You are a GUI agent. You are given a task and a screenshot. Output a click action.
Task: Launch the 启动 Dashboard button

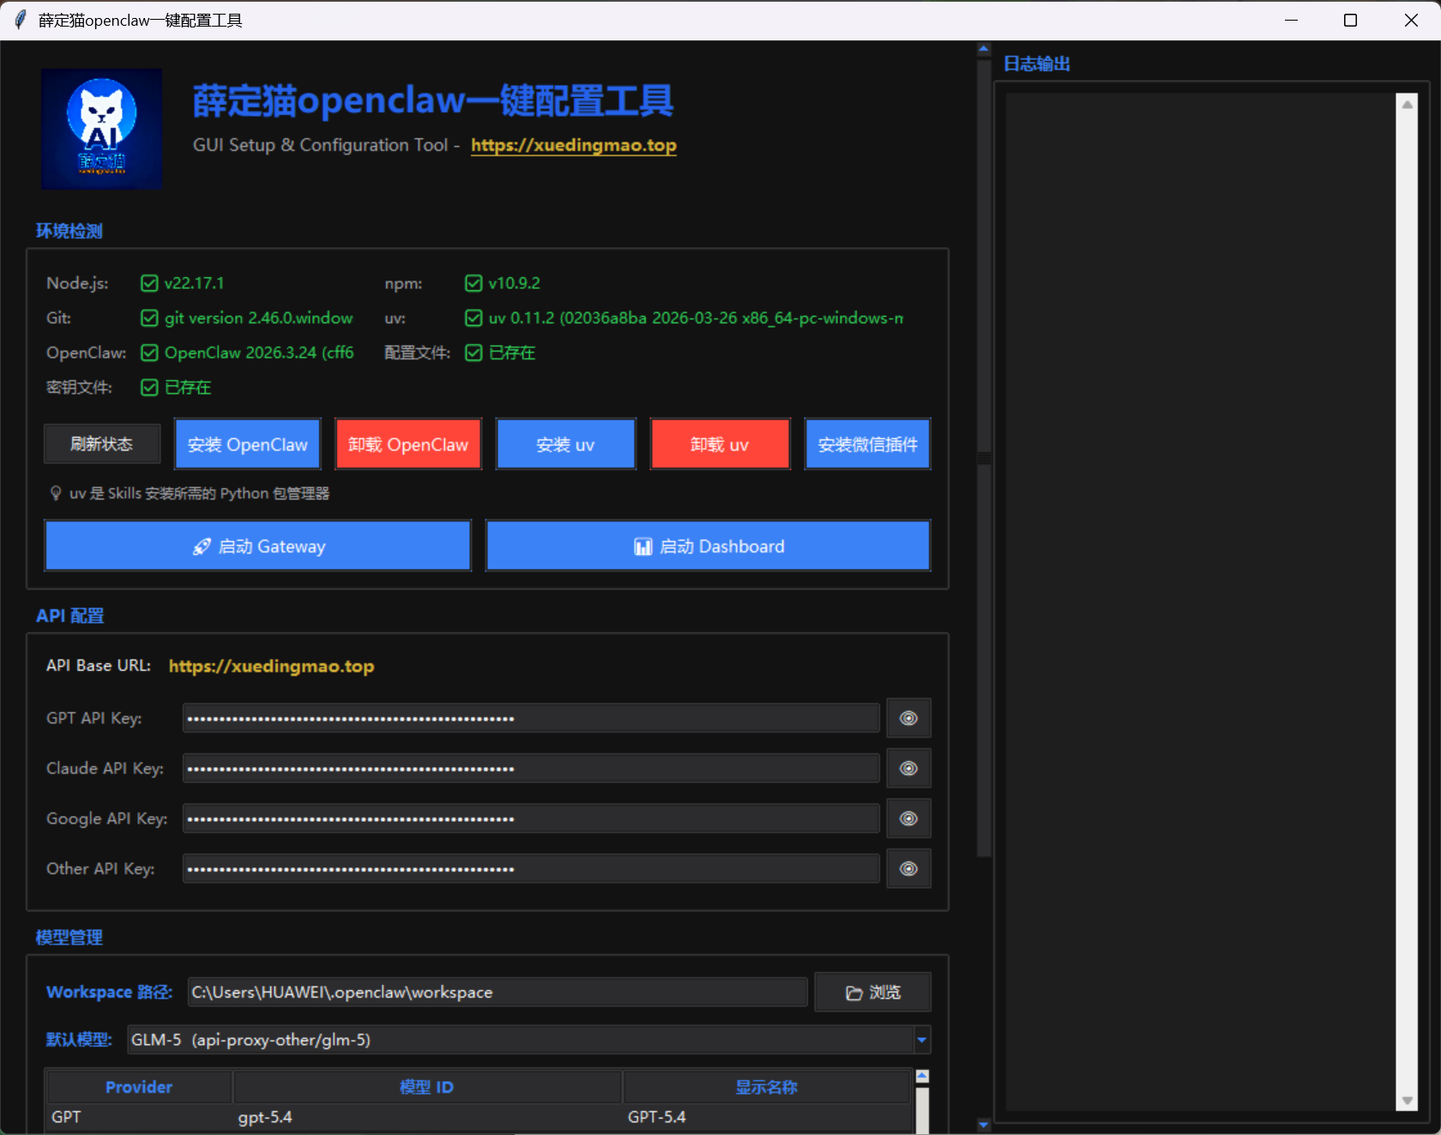(708, 546)
